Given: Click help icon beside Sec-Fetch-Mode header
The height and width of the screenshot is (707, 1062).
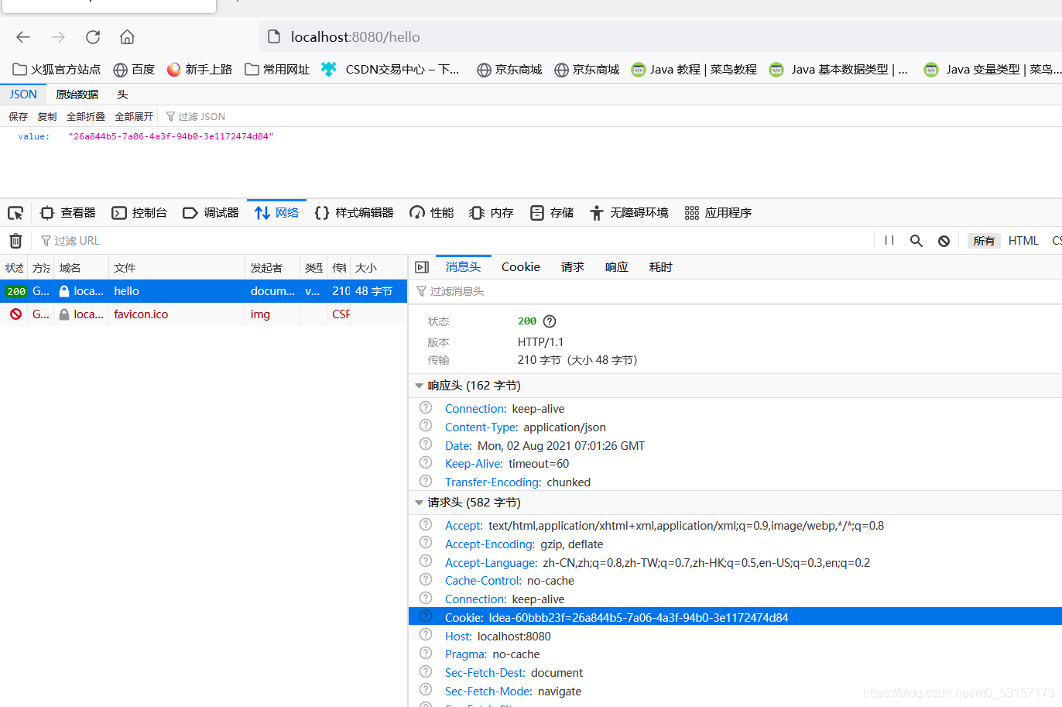Looking at the screenshot, I should coord(426,690).
